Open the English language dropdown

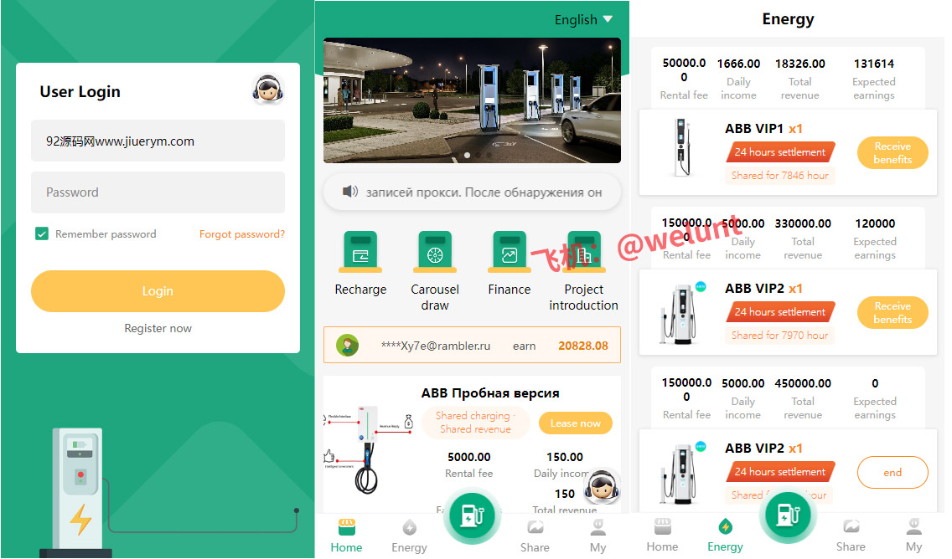(583, 20)
